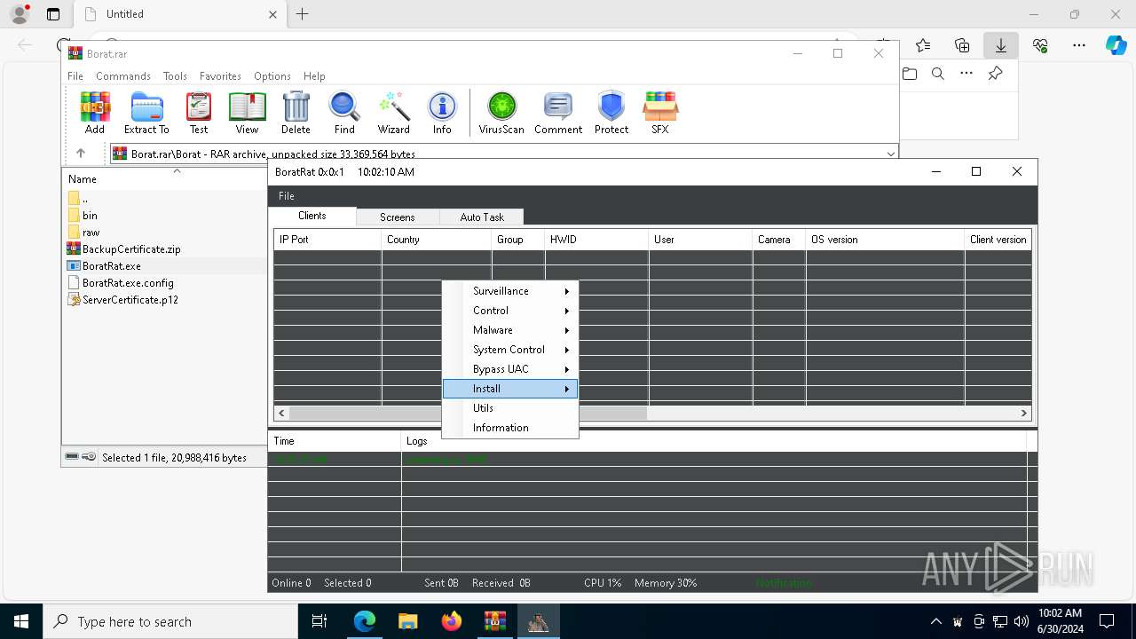Sort by the Country column header
1136x639 pixels.
tap(437, 240)
